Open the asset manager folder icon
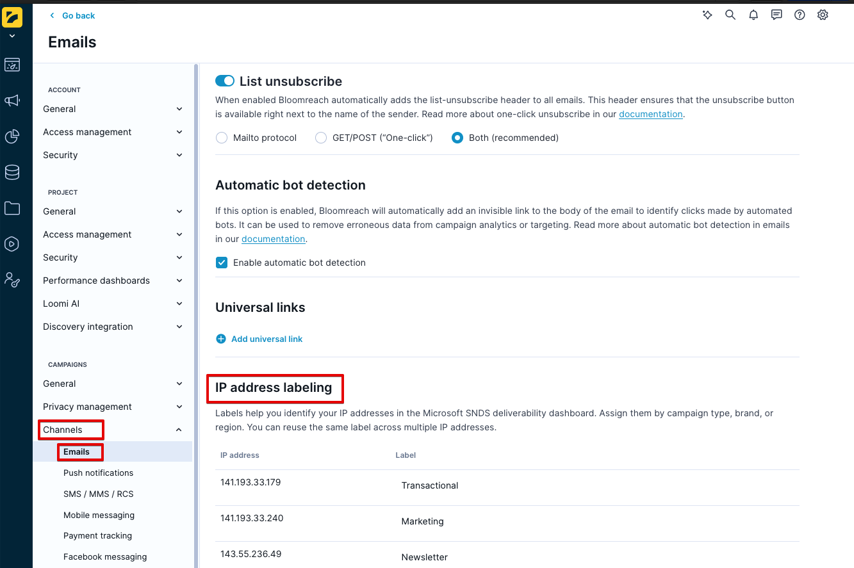Viewport: 854px width, 568px height. tap(12, 208)
